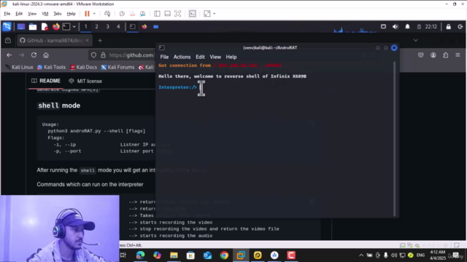Screen dimensions: 467x262
Task: Open terminal Actions menu
Action: pos(182,57)
